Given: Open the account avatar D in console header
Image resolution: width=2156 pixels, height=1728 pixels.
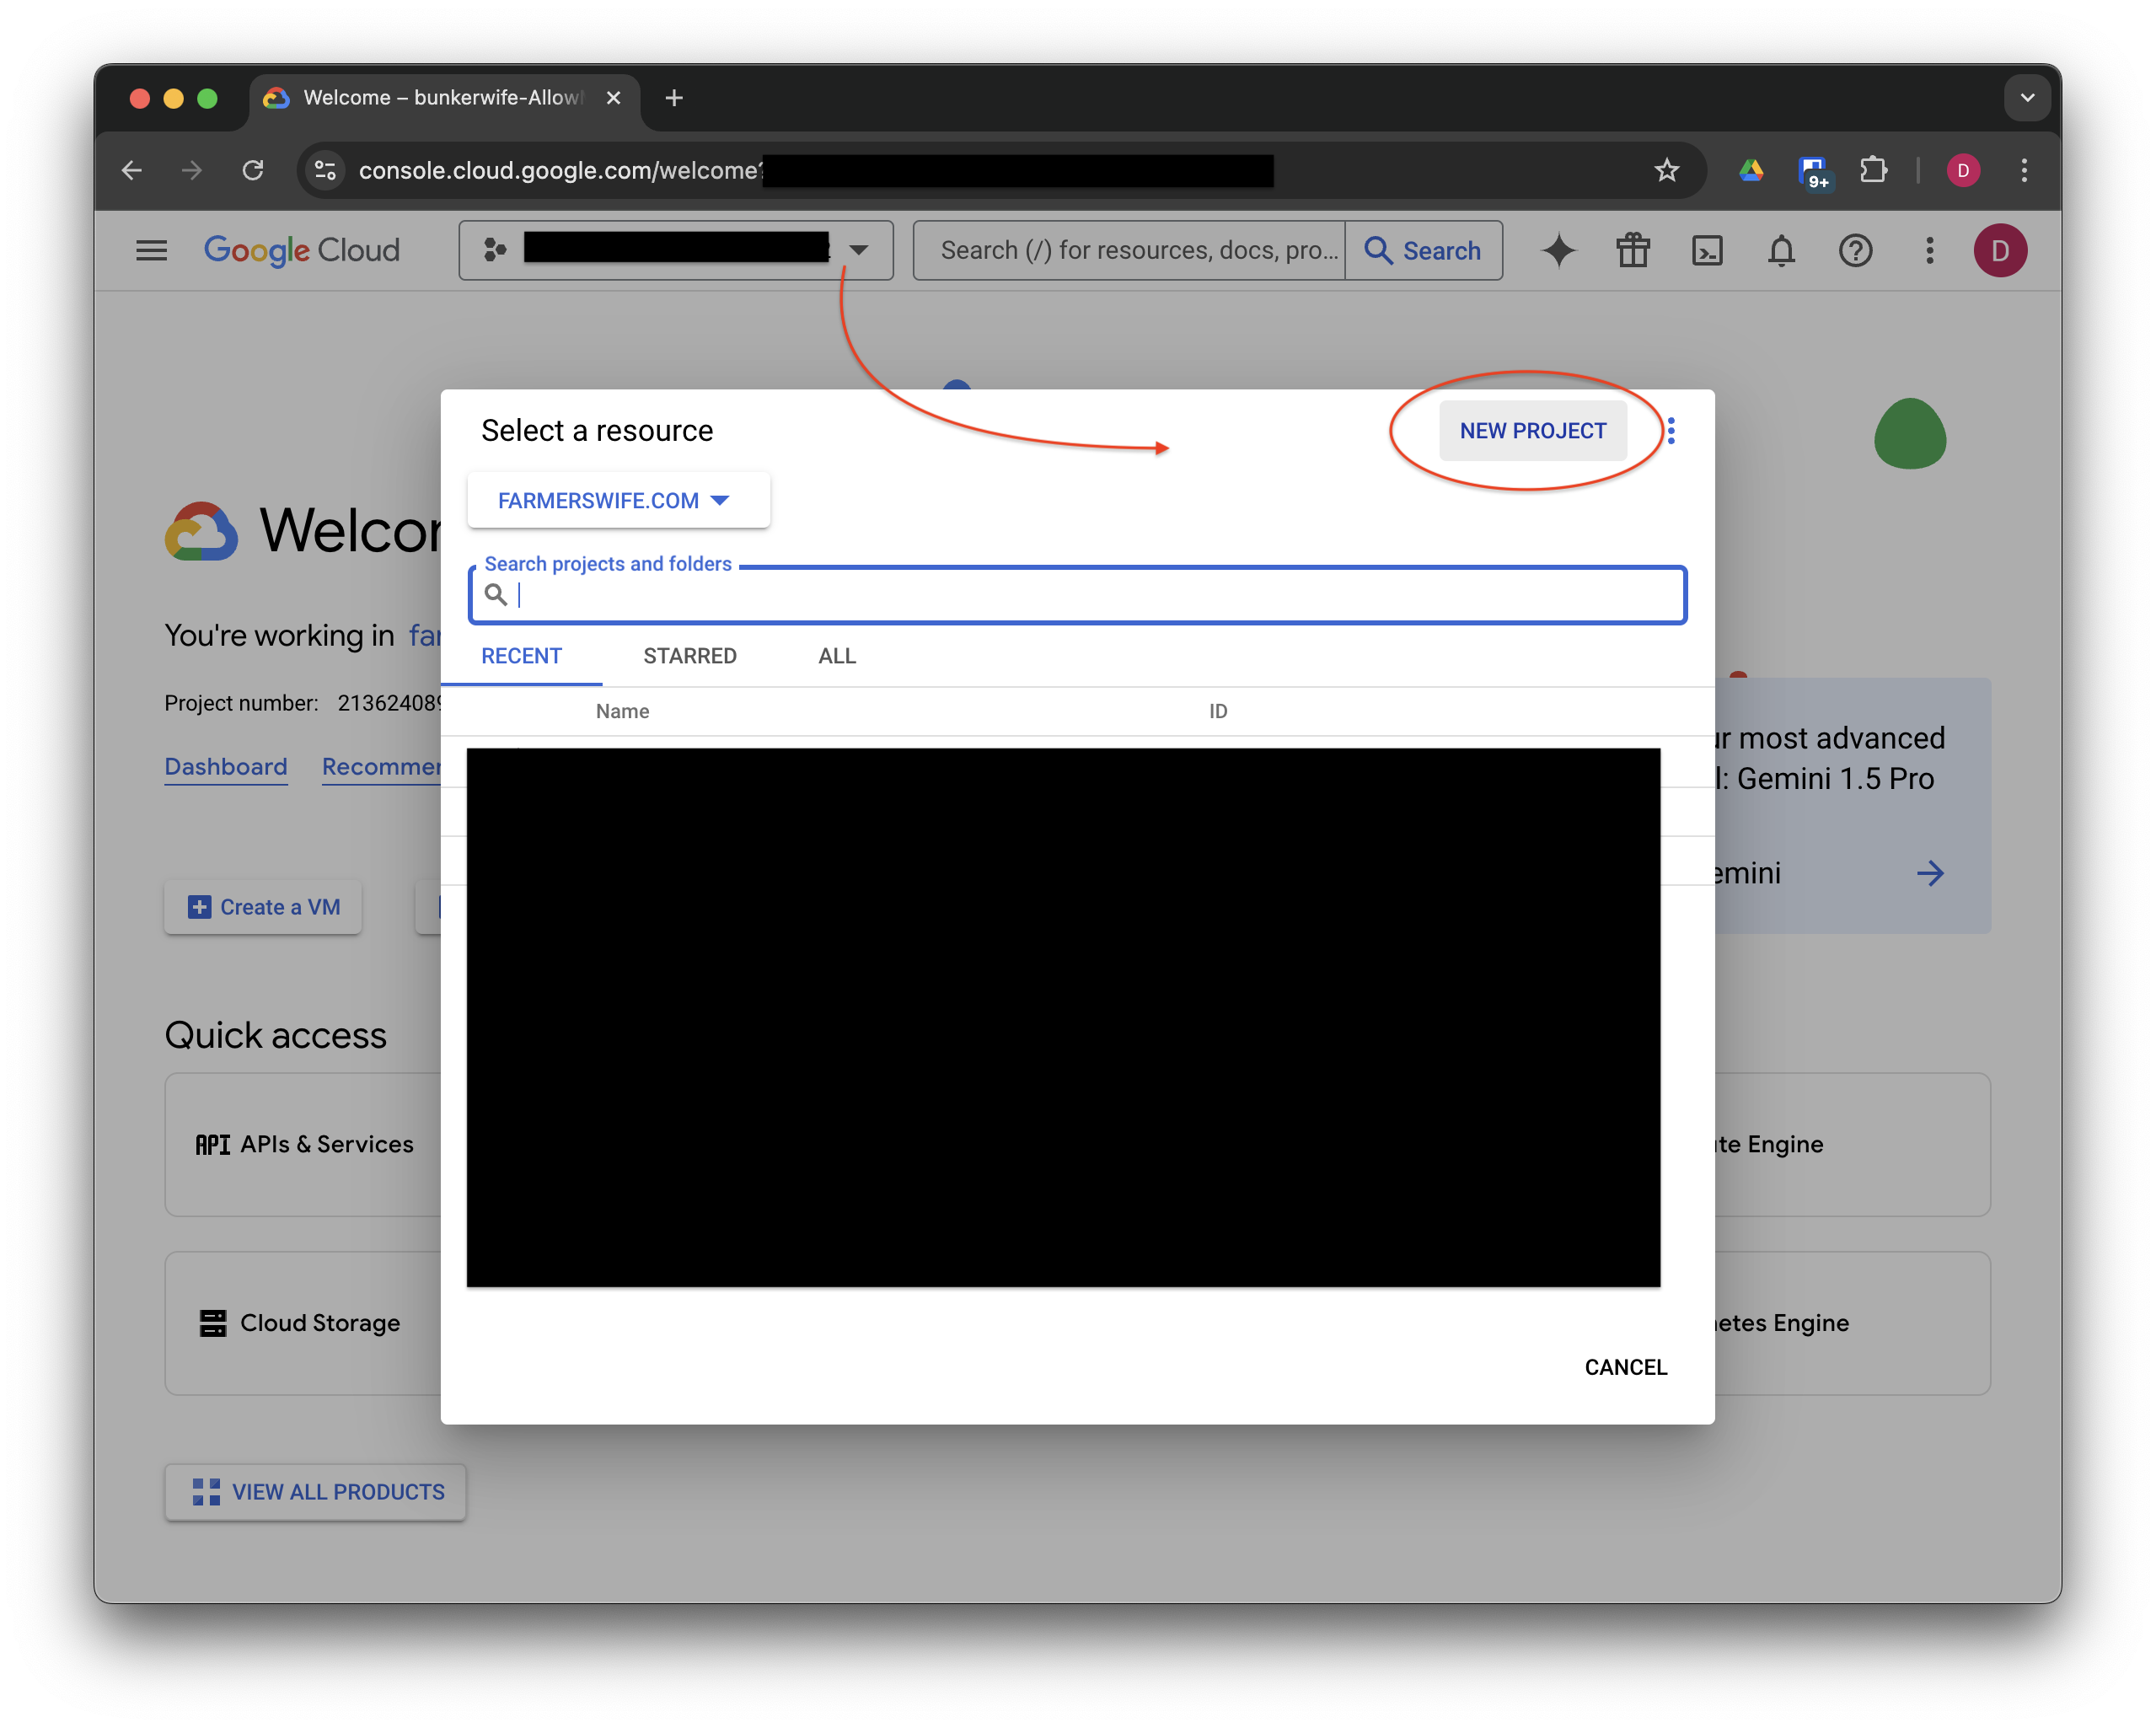Looking at the screenshot, I should coord(1999,250).
